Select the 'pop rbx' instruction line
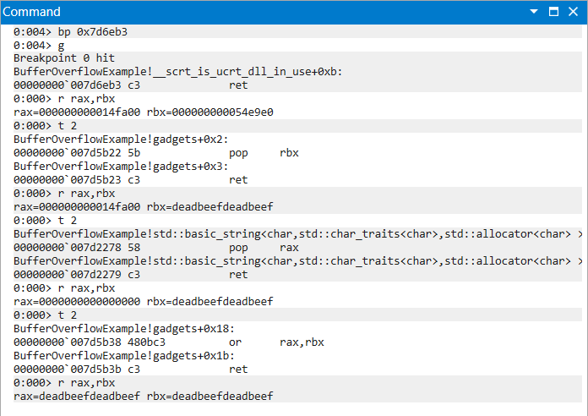The height and width of the screenshot is (416, 588). click(x=156, y=153)
